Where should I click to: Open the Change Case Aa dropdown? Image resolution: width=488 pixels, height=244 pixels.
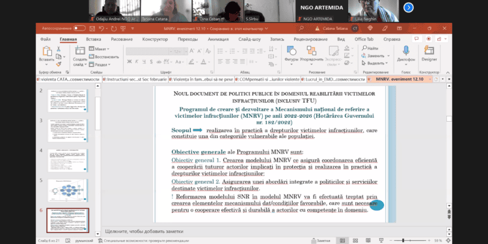point(180,62)
